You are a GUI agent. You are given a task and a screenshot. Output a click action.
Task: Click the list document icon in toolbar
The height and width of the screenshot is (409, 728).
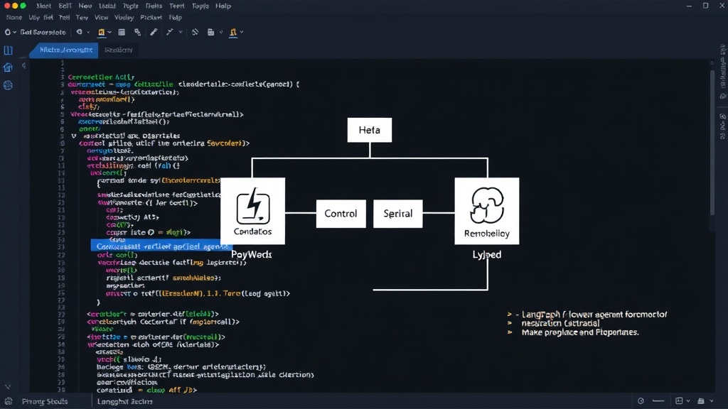click(x=122, y=32)
